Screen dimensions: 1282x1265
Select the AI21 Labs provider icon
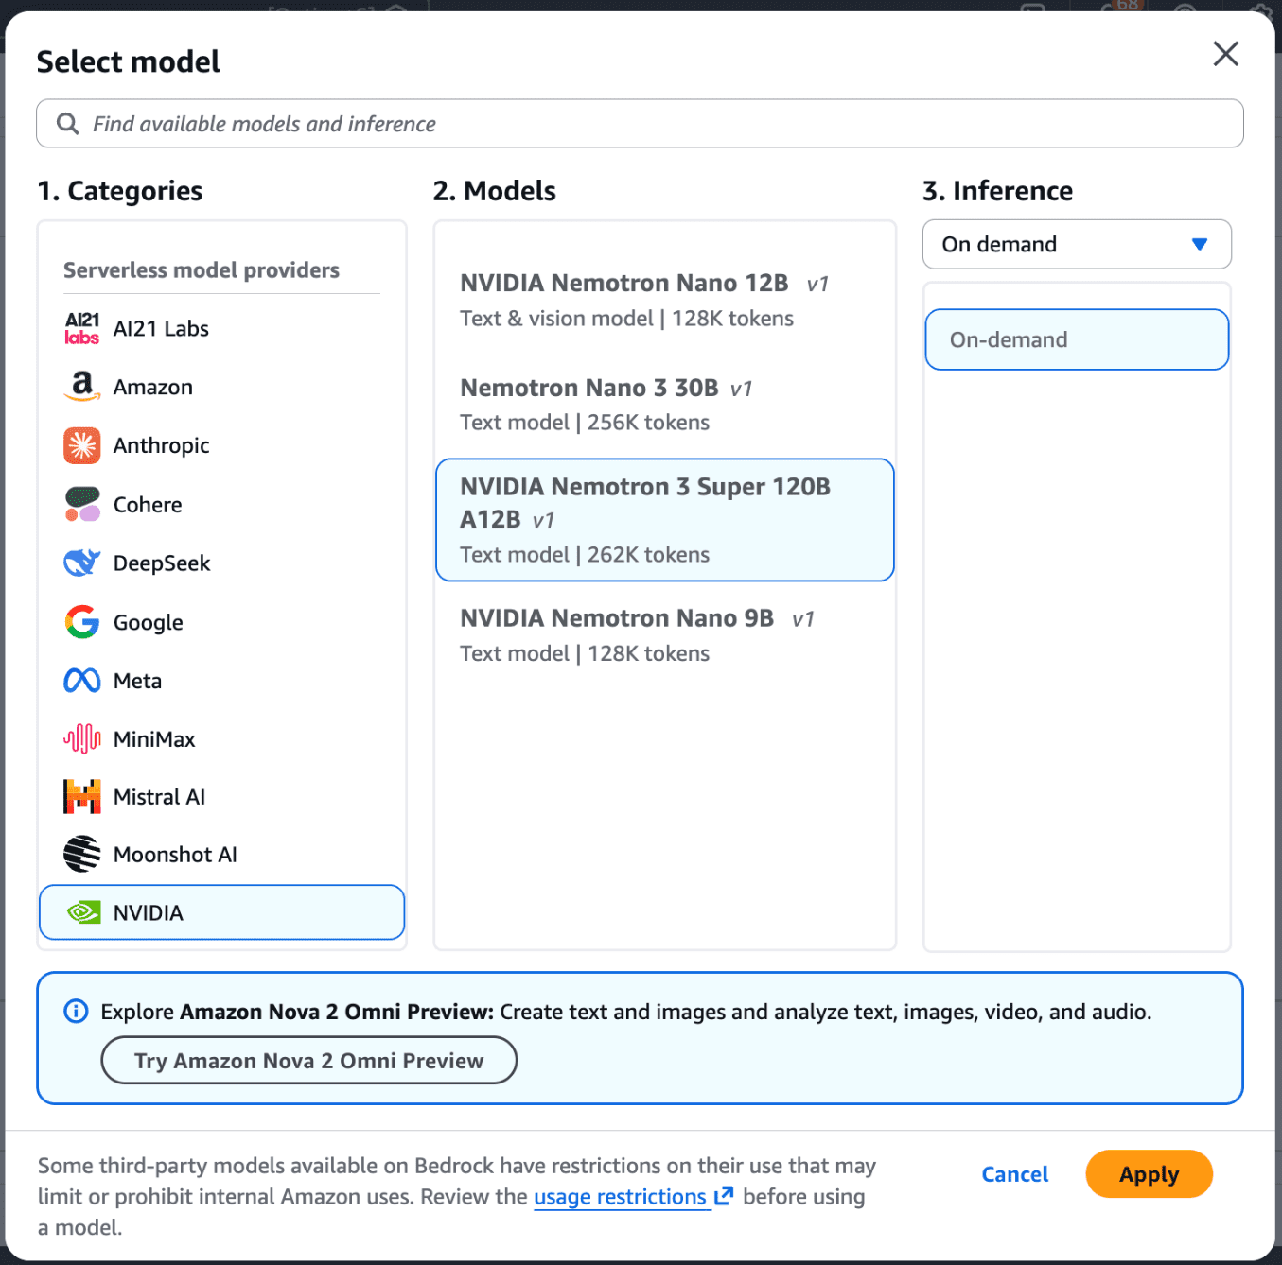(82, 328)
